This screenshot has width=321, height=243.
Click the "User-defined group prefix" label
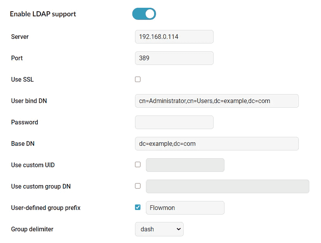point(46,208)
